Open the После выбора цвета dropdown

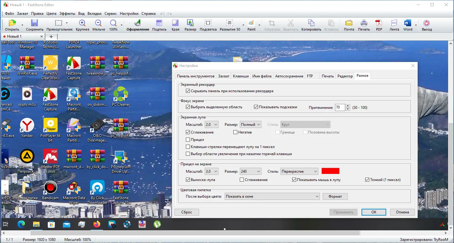272,196
